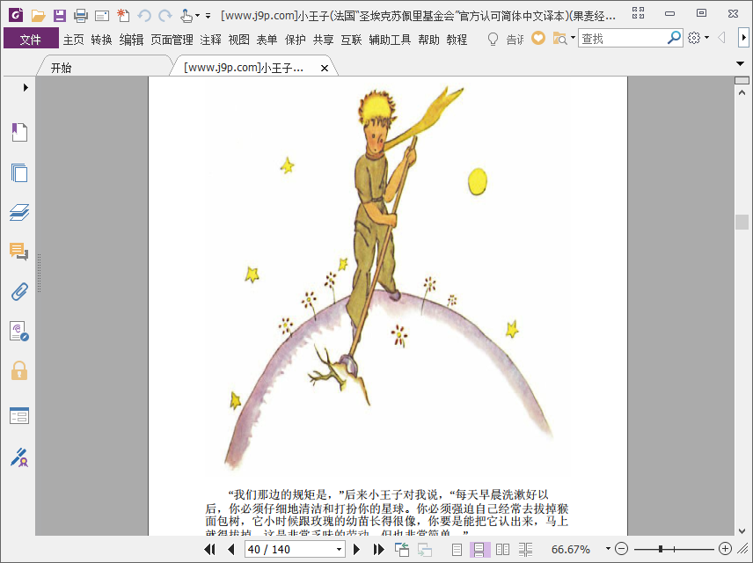Open Attachments paperclip panel
The image size is (753, 563).
click(x=19, y=291)
